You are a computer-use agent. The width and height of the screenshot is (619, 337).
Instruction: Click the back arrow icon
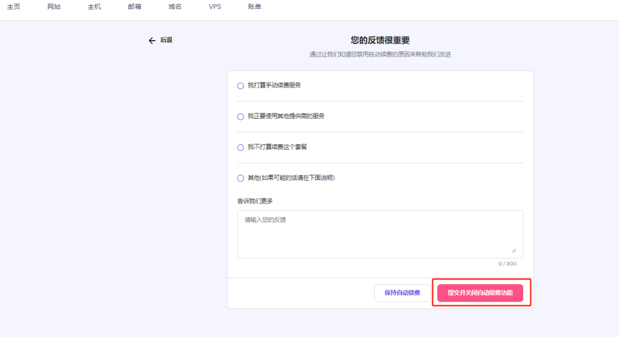(x=151, y=41)
